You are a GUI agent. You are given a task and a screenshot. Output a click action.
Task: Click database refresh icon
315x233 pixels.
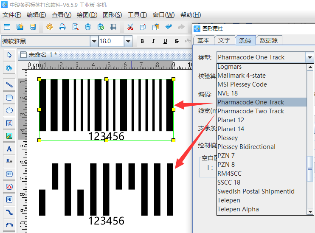[x=101, y=27]
